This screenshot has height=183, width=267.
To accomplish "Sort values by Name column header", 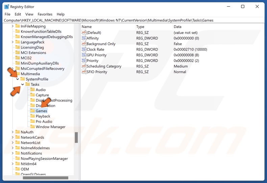I will tap(108, 27).
